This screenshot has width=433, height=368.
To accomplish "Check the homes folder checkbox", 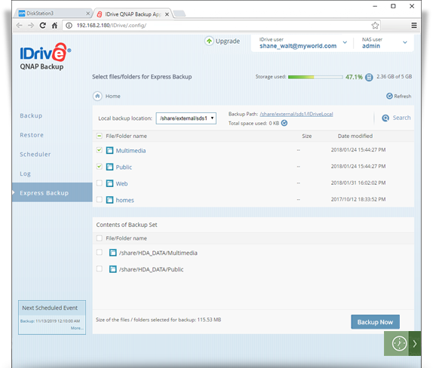I will coord(100,199).
